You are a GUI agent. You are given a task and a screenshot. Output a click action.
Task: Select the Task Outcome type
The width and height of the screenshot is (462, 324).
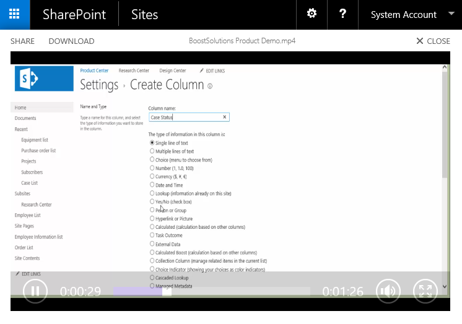[x=152, y=235]
